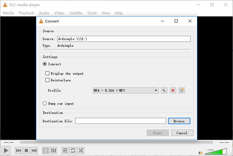
Task: Click the Play button
Action: (6, 150)
